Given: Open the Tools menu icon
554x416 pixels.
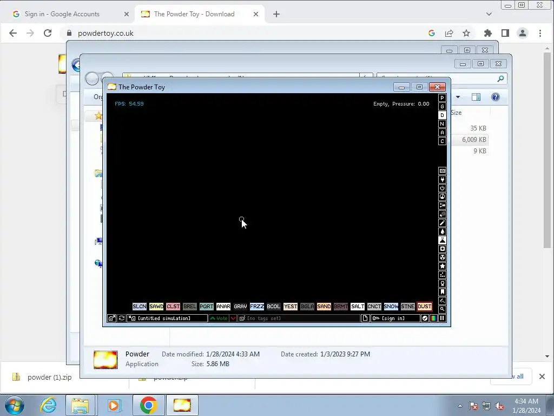Looking at the screenshot, I should [x=442, y=283].
